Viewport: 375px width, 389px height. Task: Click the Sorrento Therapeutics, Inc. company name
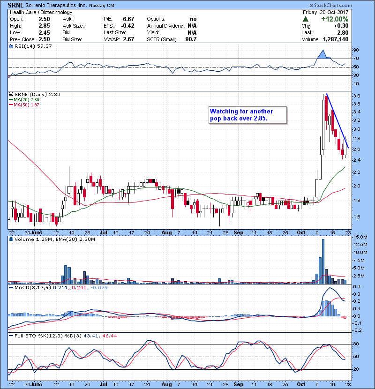56,6
